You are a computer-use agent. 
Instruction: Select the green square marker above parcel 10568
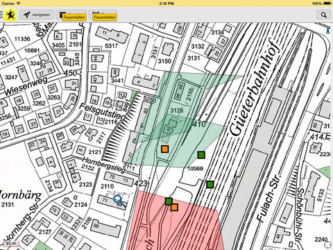pos(201,155)
